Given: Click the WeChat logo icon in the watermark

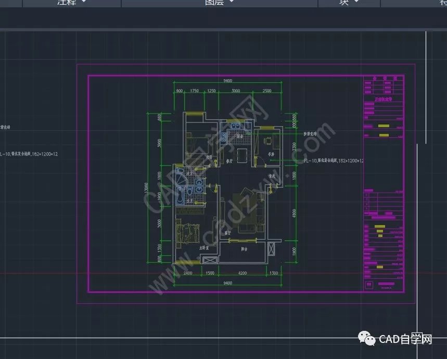Looking at the screenshot, I should point(370,340).
